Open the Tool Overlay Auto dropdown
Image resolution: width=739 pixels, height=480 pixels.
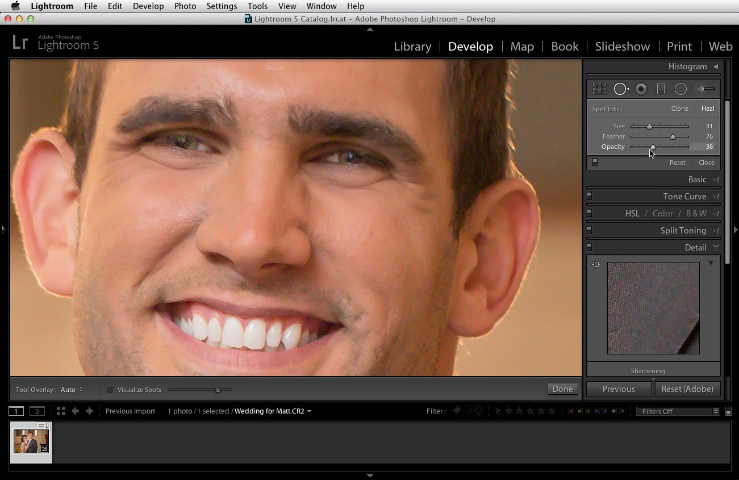click(72, 390)
